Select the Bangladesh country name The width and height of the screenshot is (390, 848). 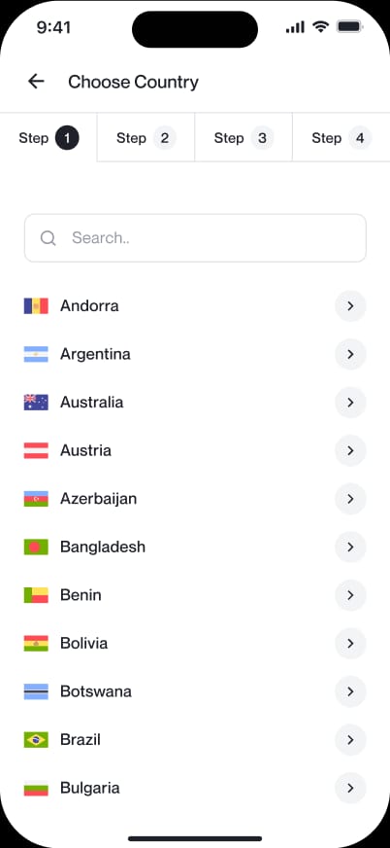103,547
